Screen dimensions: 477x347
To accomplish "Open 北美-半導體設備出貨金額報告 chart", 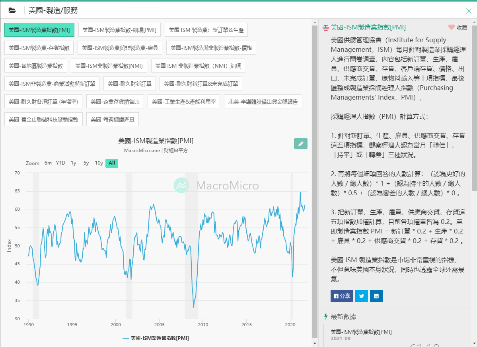I will click(263, 102).
